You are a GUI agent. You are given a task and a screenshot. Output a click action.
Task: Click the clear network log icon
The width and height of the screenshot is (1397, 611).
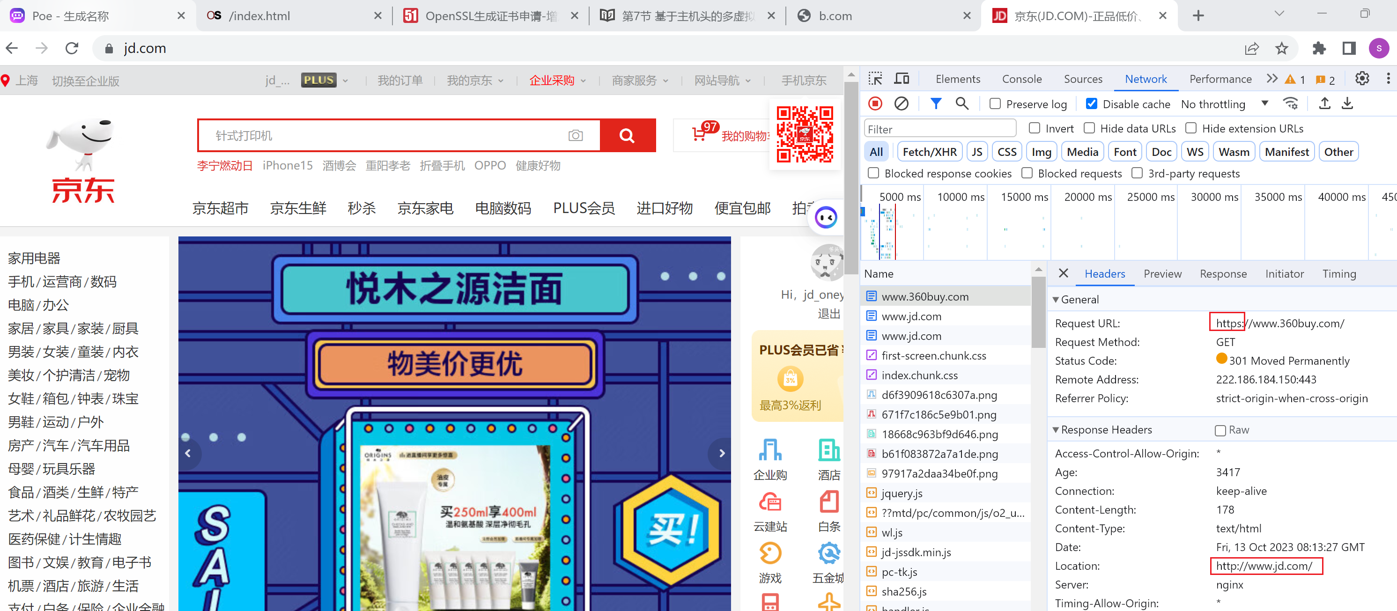901,103
